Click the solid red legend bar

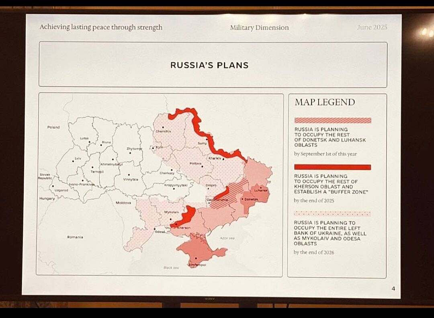(x=332, y=167)
